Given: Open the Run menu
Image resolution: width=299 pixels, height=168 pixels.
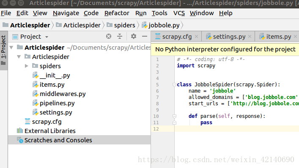Looking at the screenshot, I should coord(141,13).
